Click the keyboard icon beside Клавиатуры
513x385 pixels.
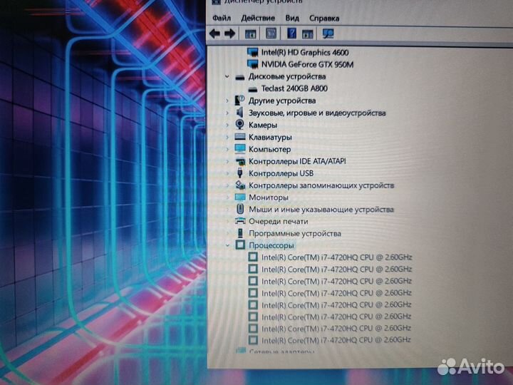(x=240, y=136)
